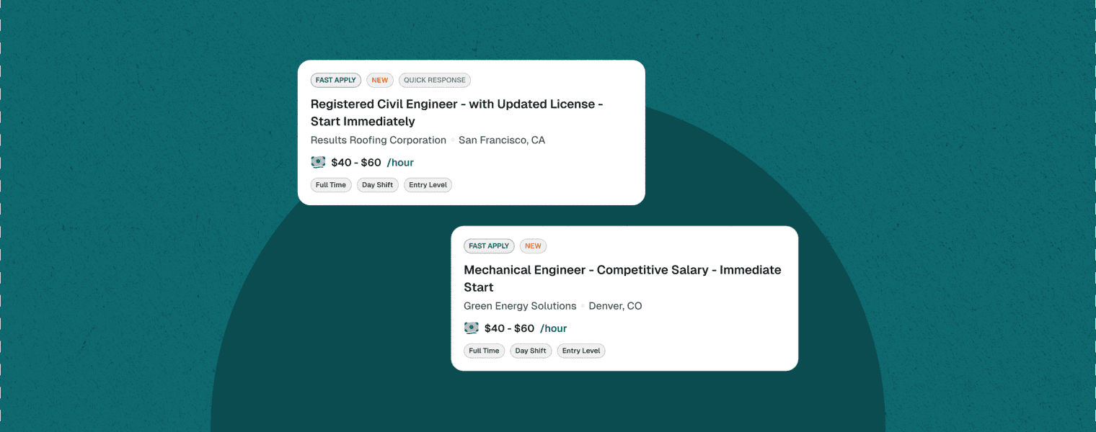Click the money icon on Mechanical Engineer card
Screen dimensions: 1096x432
(x=472, y=328)
